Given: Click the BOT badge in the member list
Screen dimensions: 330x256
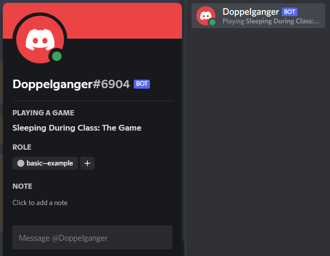Looking at the screenshot, I should click(x=289, y=12).
